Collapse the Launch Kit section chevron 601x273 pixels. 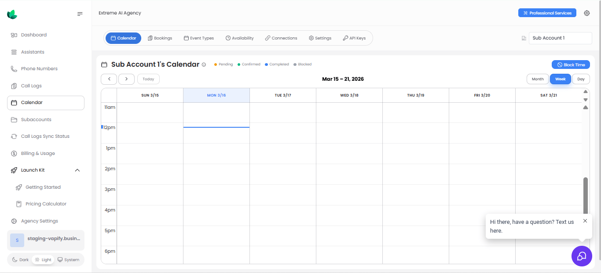[x=77, y=170]
